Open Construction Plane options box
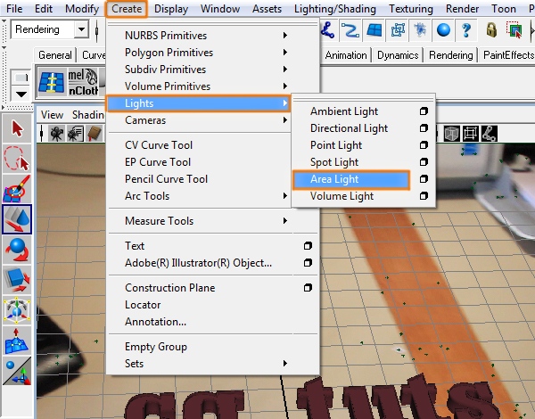 pos(308,288)
